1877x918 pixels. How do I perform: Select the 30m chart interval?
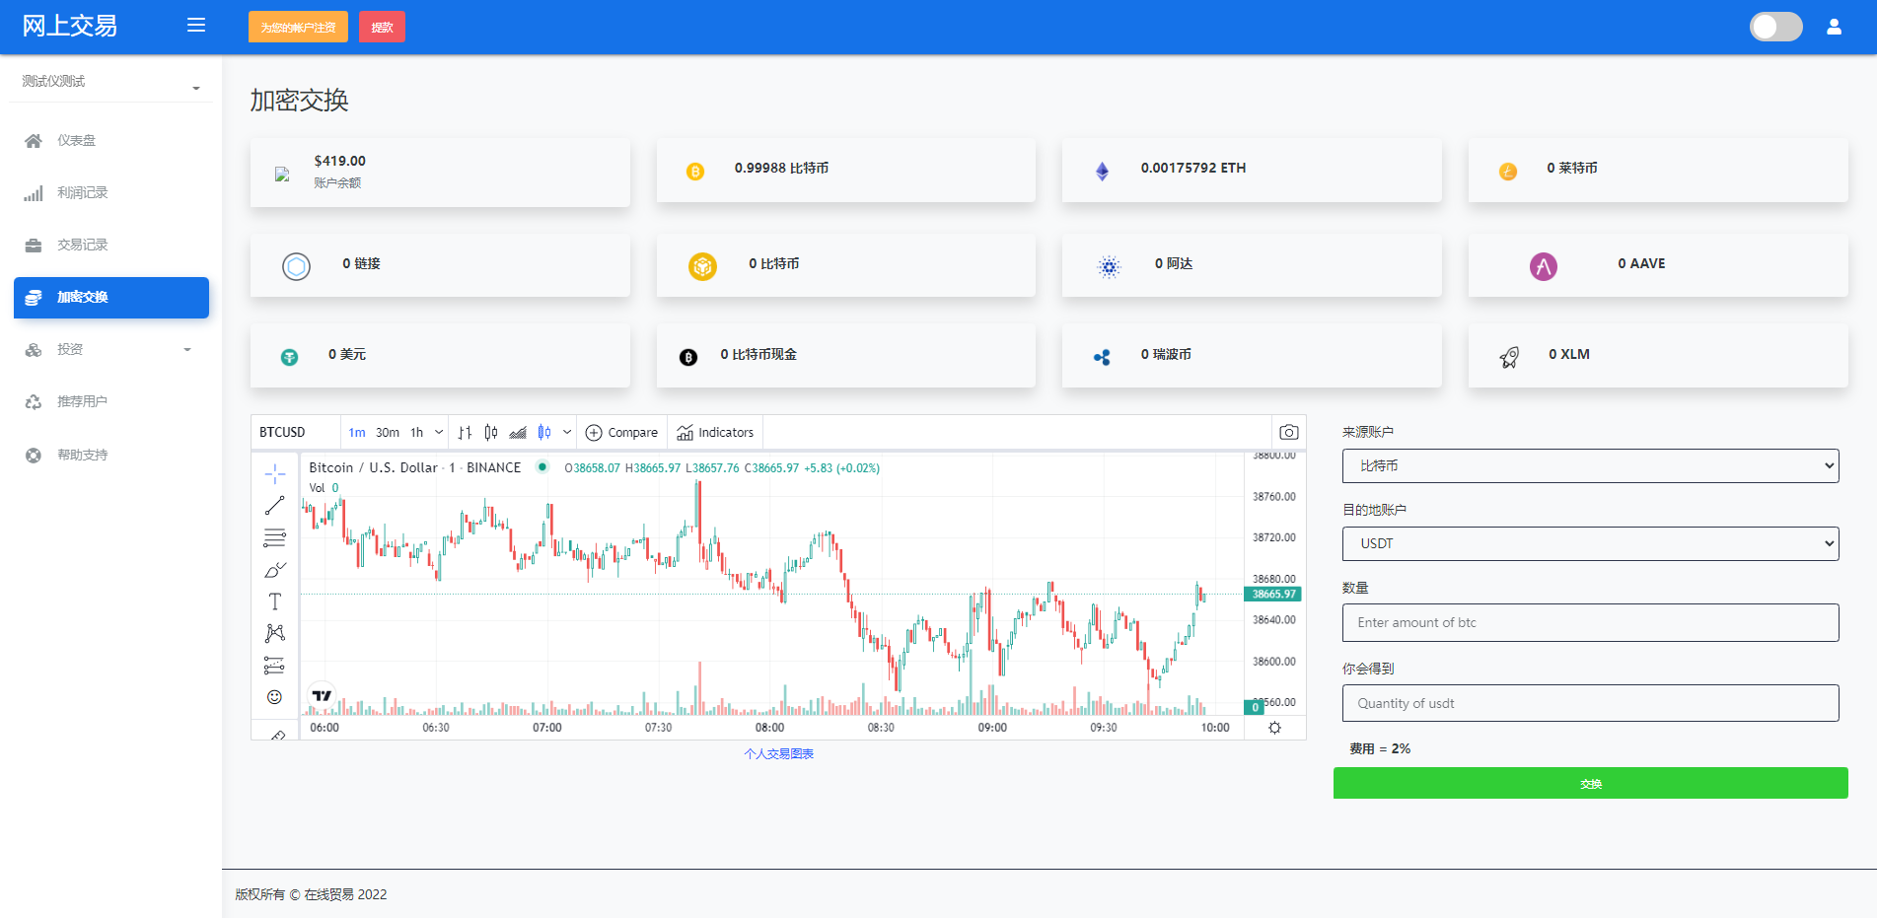click(388, 432)
